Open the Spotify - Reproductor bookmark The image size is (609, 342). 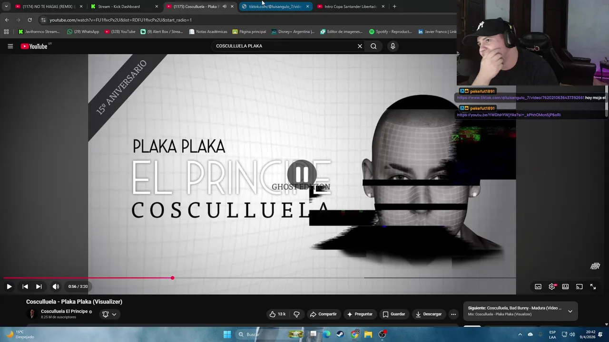[390, 32]
